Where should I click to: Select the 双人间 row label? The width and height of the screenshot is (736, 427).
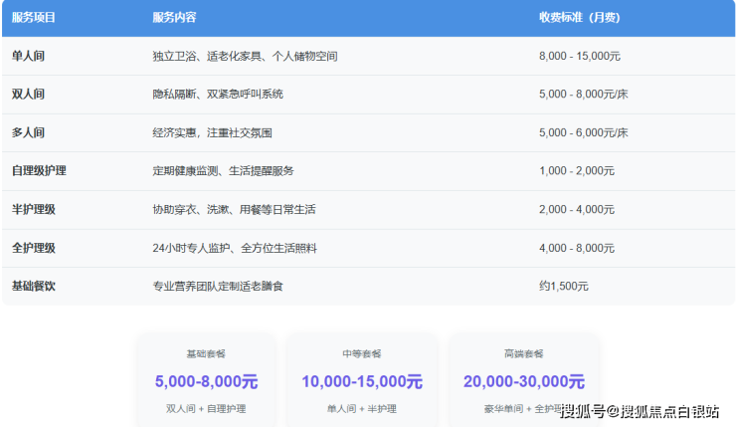[x=28, y=94]
